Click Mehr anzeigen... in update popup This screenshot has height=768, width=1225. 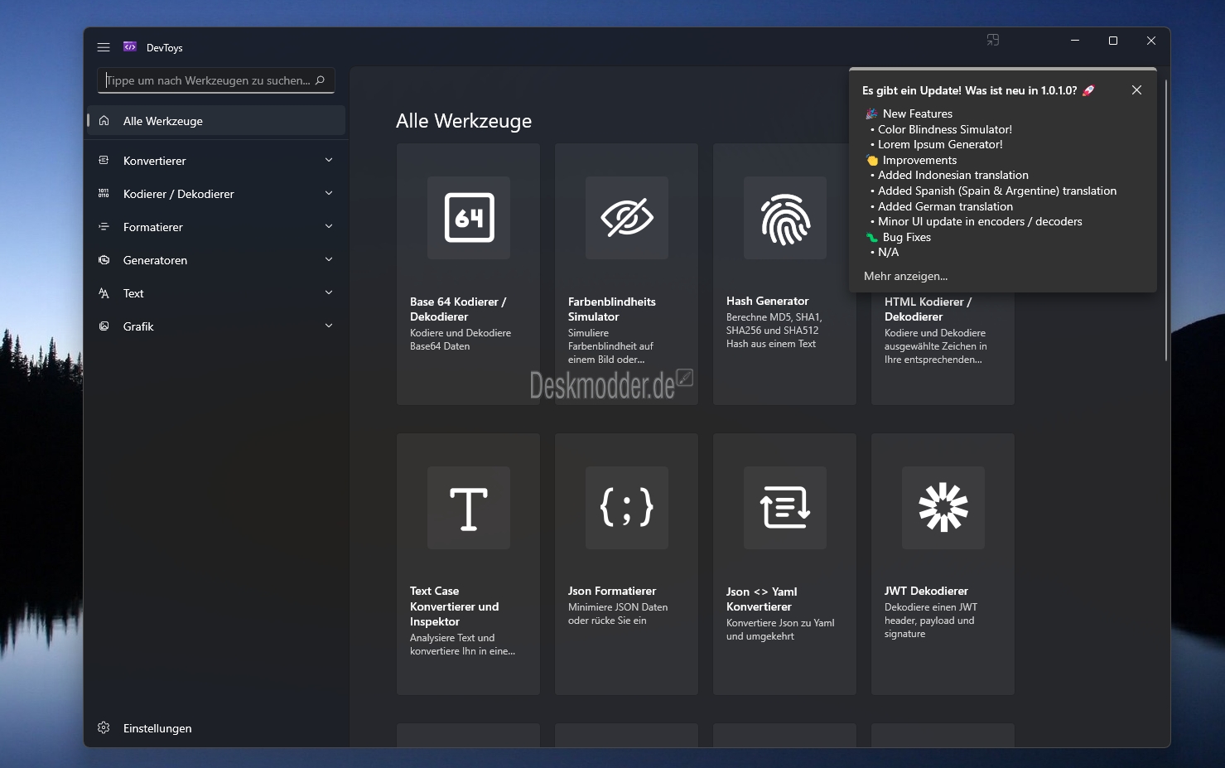[x=905, y=276]
